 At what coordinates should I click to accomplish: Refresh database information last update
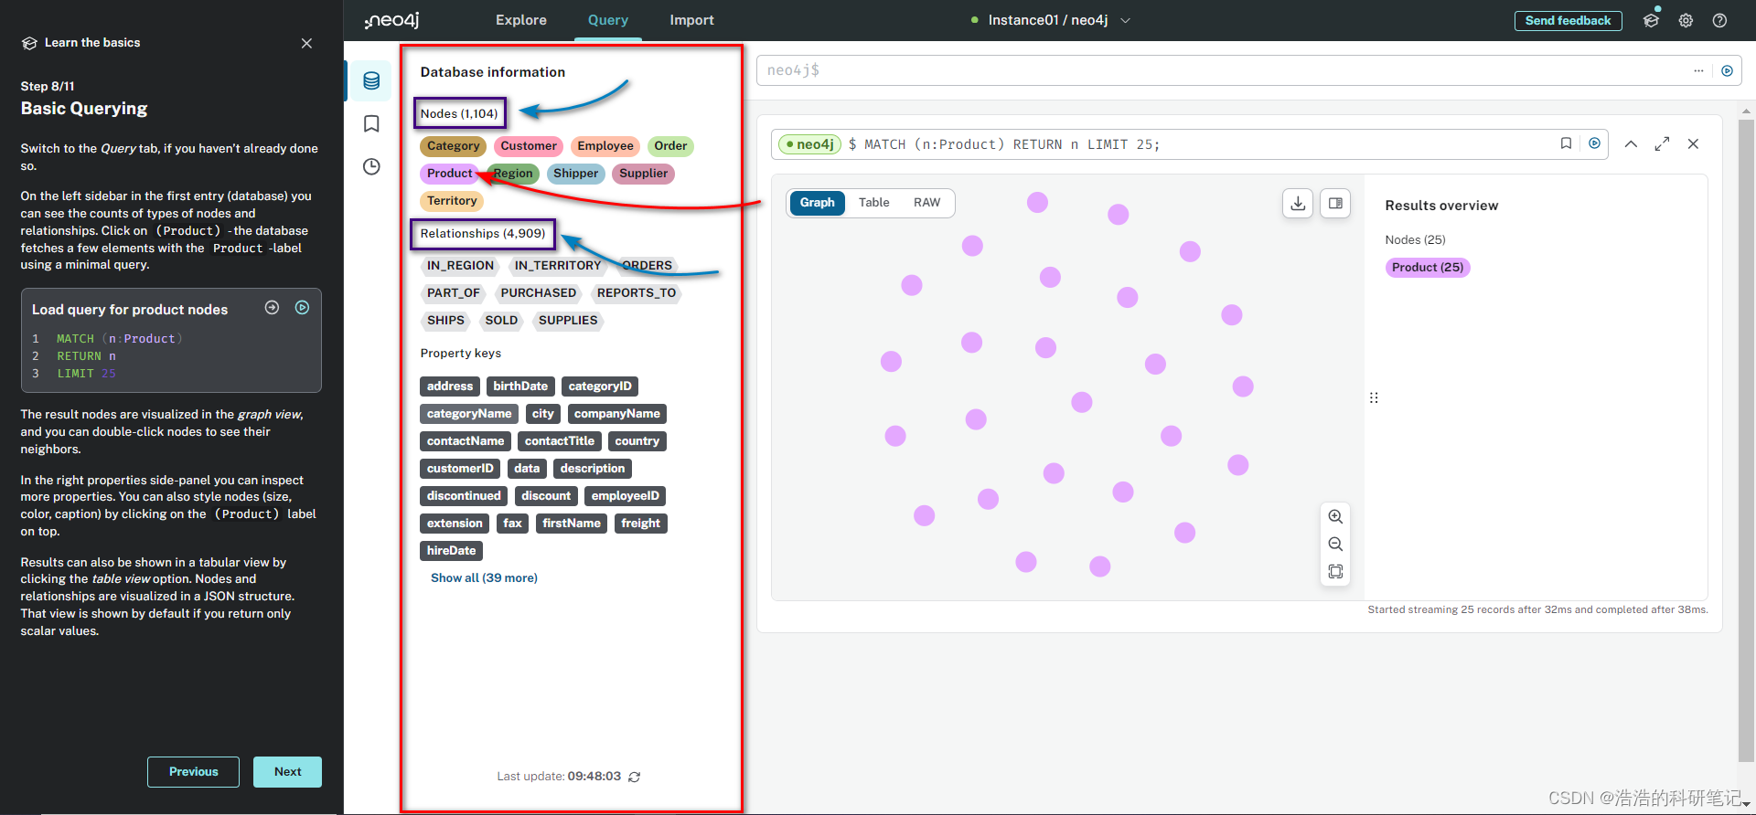point(635,777)
